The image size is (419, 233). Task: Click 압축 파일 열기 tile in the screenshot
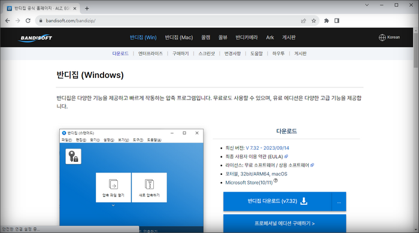click(x=113, y=187)
